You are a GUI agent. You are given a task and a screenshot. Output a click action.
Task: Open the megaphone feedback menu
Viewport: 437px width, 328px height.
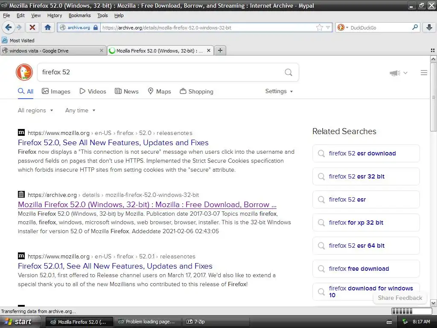[x=399, y=73]
